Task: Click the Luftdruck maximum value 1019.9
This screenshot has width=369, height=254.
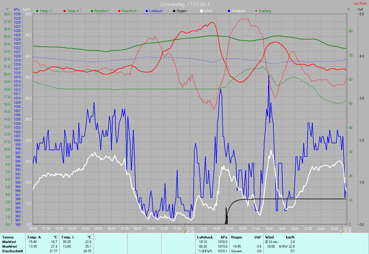Action: click(223, 247)
